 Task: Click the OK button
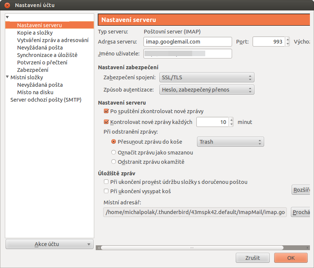tap(291, 258)
